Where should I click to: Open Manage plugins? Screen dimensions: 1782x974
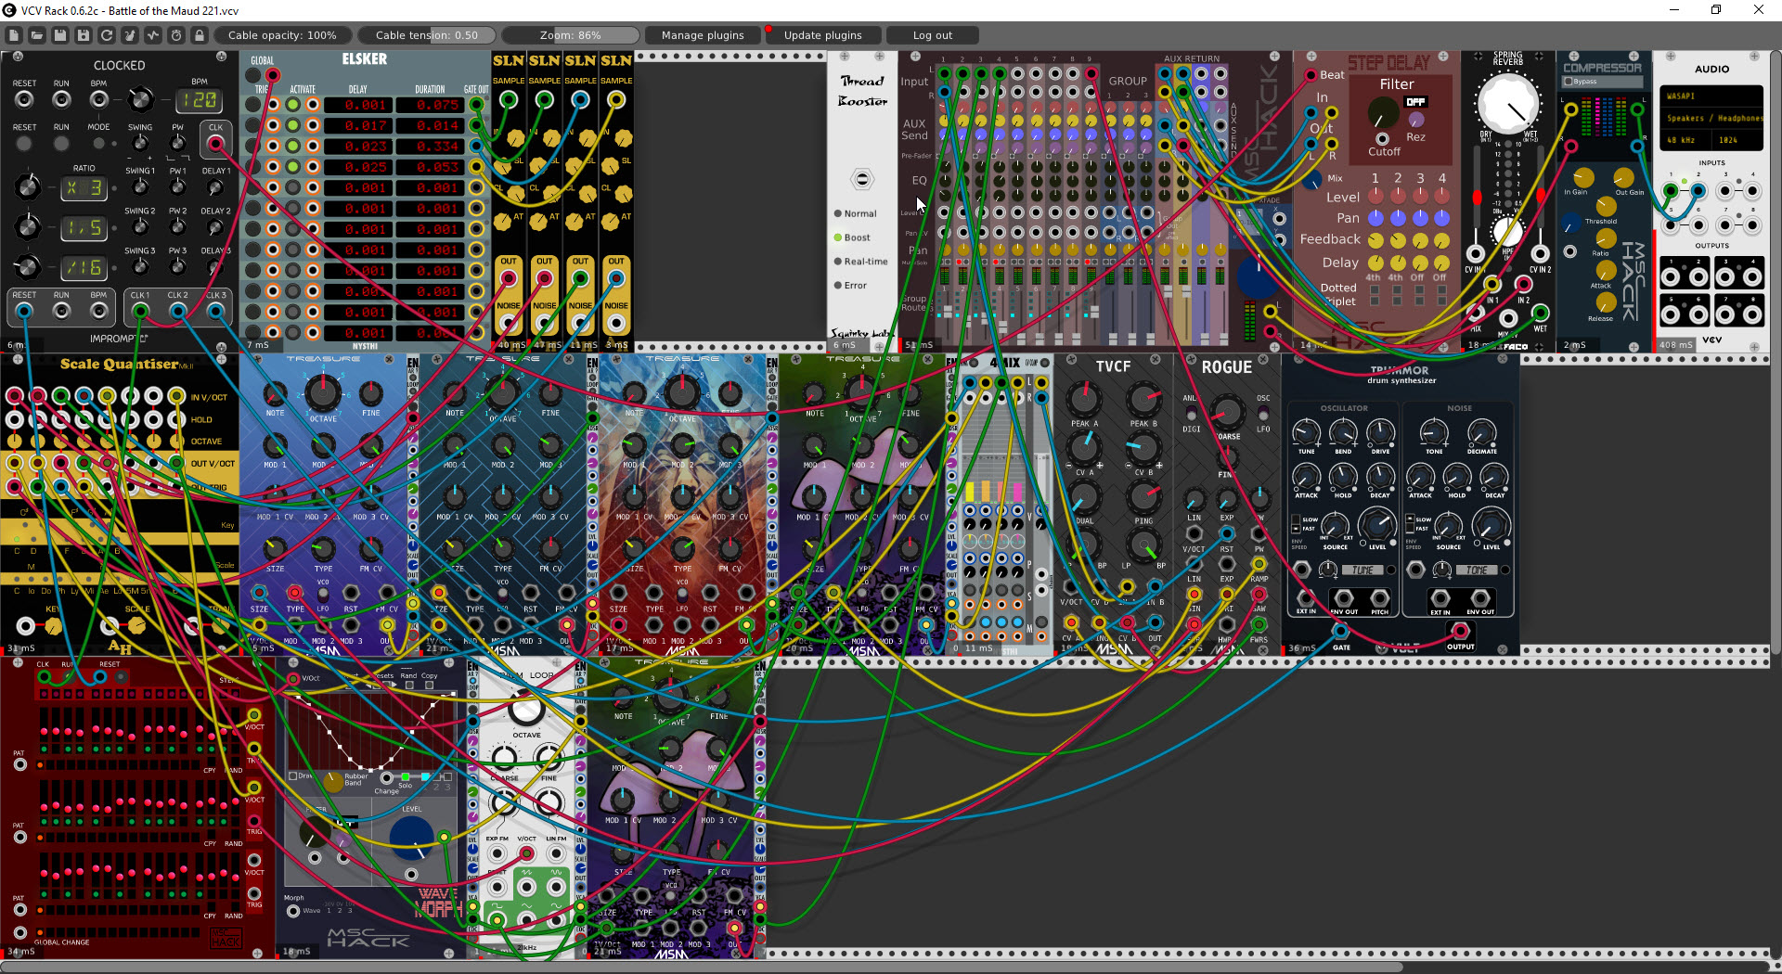tap(703, 35)
